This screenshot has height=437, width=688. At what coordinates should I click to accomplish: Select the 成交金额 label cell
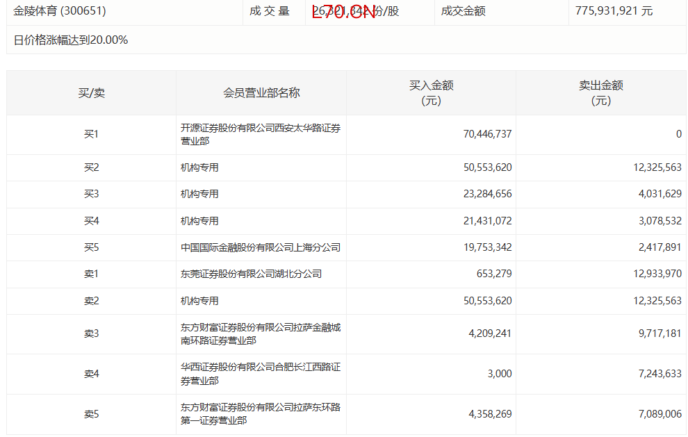pyautogui.click(x=463, y=11)
